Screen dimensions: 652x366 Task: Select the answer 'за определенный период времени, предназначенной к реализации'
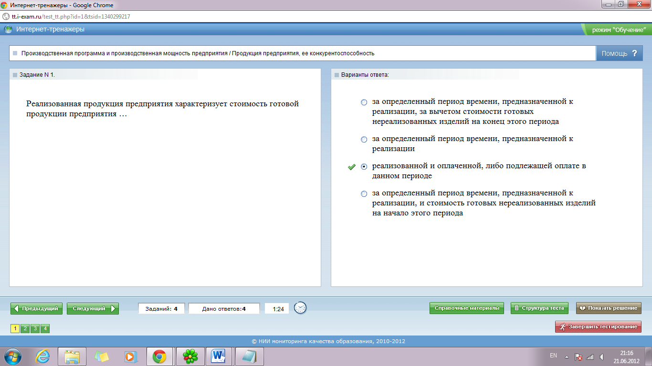tap(364, 140)
